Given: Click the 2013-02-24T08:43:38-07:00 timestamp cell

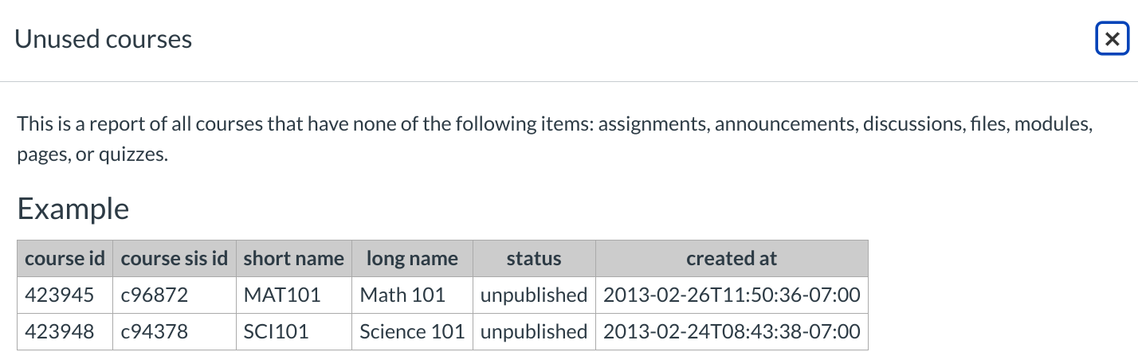Looking at the screenshot, I should 732,331.
